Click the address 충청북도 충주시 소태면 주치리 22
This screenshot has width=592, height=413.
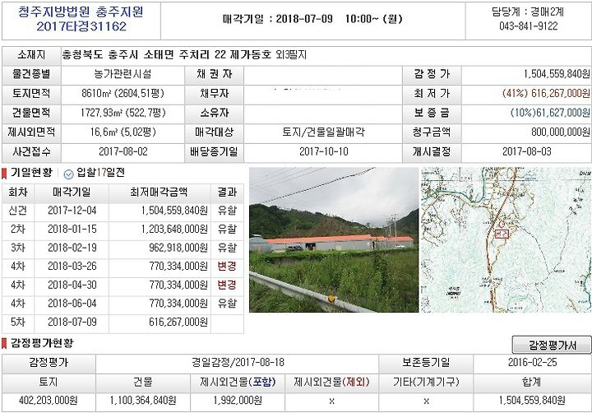tap(144, 55)
